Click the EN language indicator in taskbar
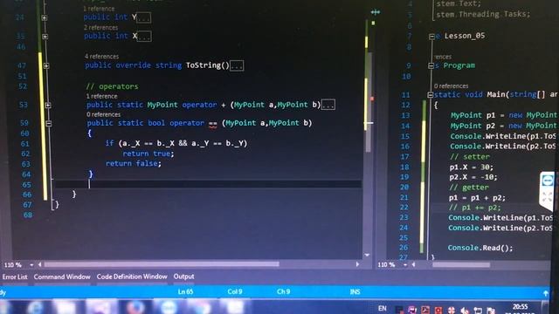This screenshot has width=559, height=314. tap(383, 308)
